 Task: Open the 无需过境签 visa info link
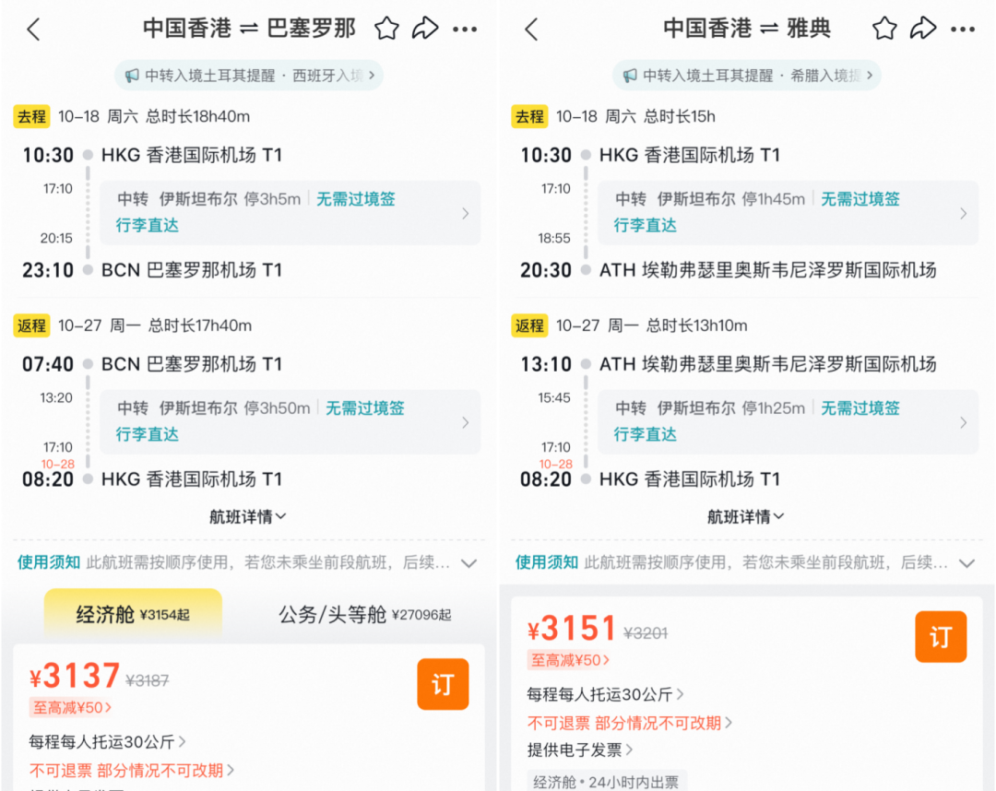coord(355,198)
